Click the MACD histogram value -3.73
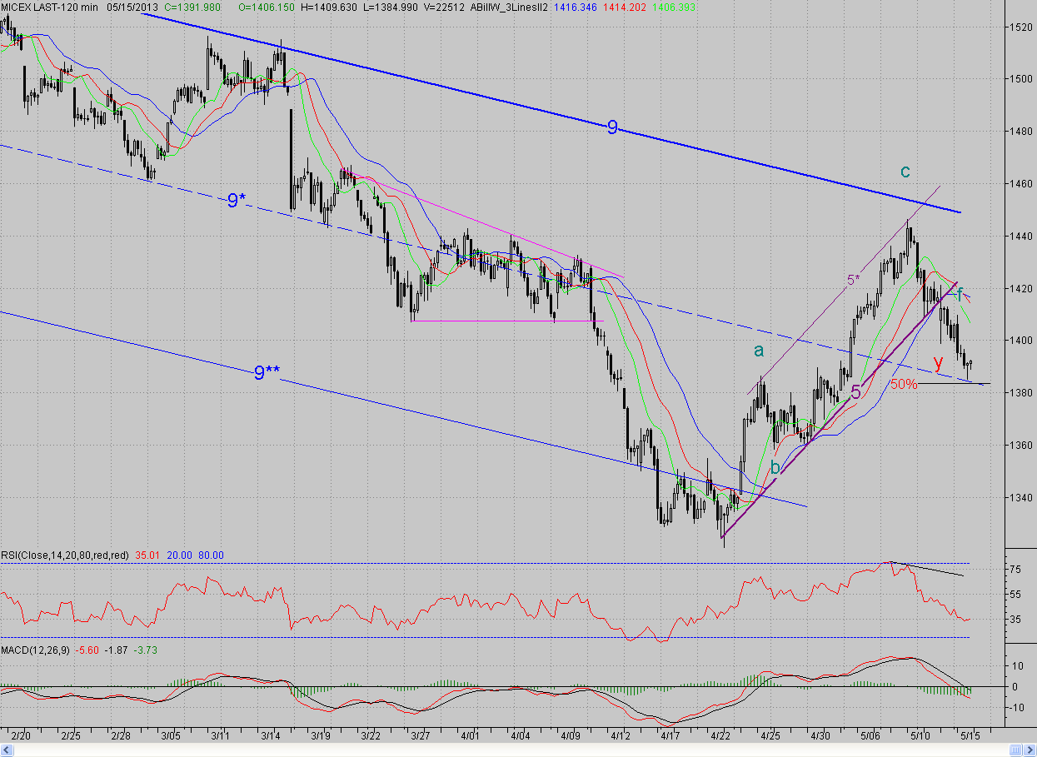Screen dimensions: 1037x757 pos(146,650)
